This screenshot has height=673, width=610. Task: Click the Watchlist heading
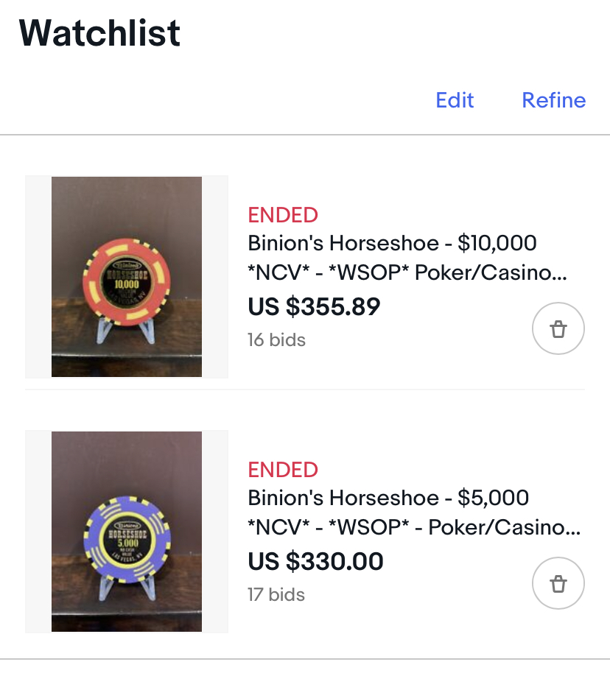click(99, 33)
